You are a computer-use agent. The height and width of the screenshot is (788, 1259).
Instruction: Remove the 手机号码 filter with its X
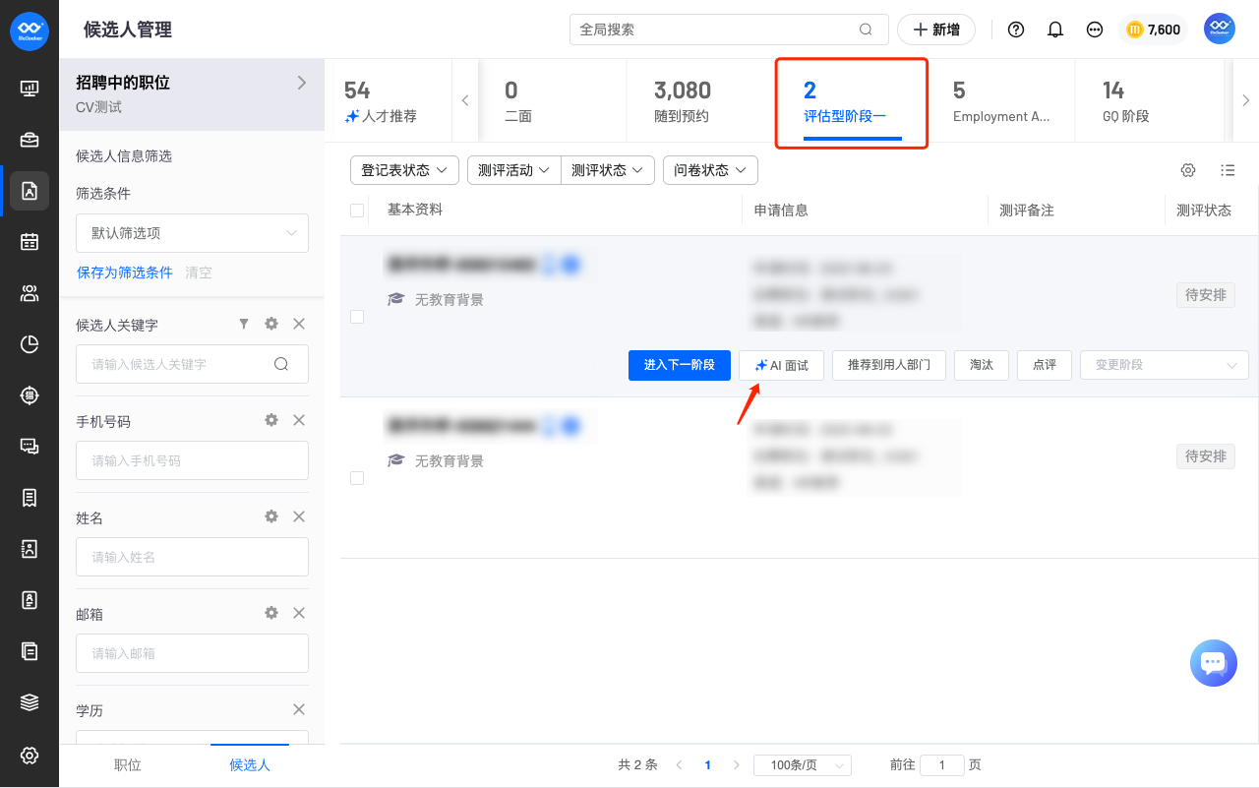pyautogui.click(x=299, y=420)
